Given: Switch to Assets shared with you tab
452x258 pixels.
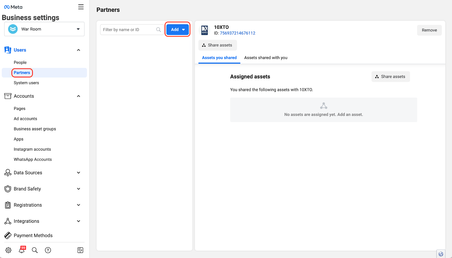Looking at the screenshot, I should [266, 58].
